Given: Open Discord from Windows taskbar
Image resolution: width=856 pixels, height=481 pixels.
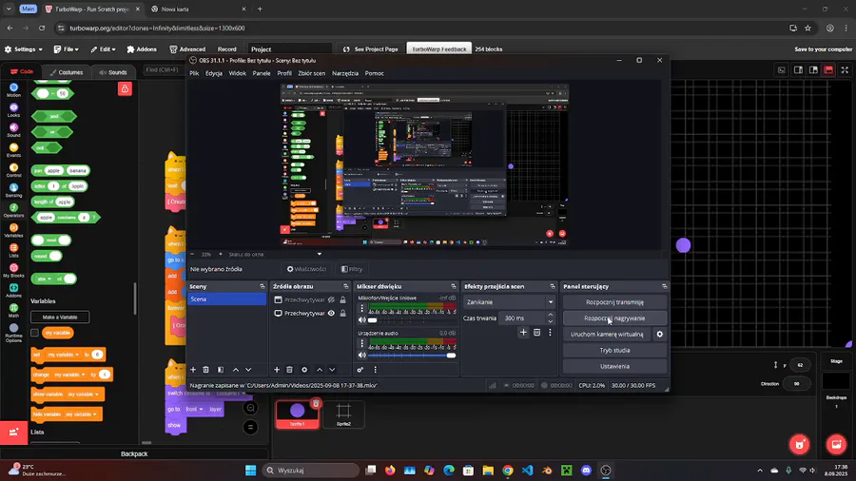Looking at the screenshot, I should pyautogui.click(x=586, y=471).
